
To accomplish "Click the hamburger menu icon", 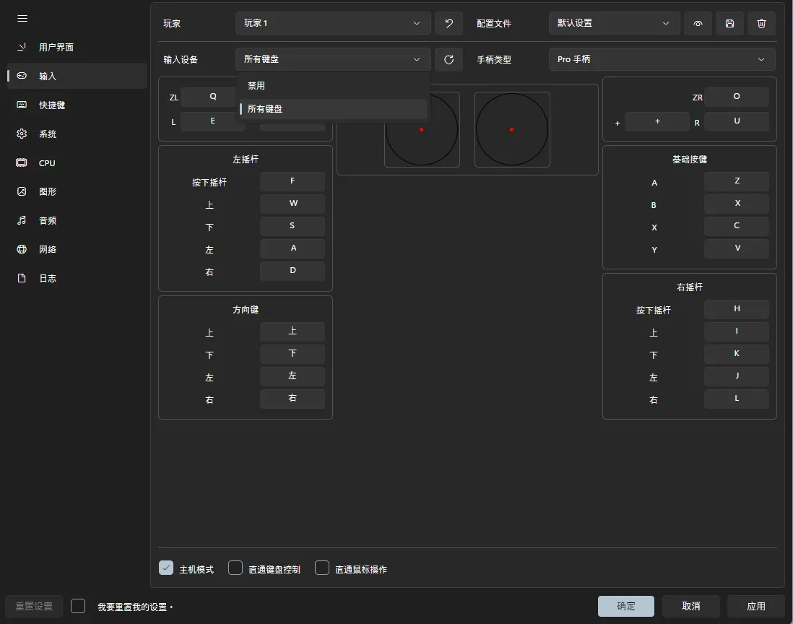I will tap(22, 18).
